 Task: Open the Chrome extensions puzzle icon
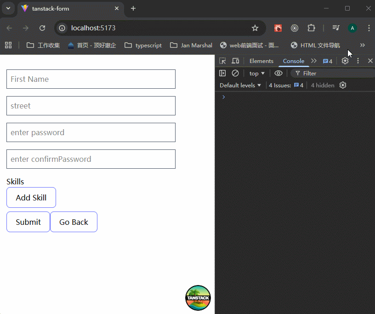coord(311,28)
